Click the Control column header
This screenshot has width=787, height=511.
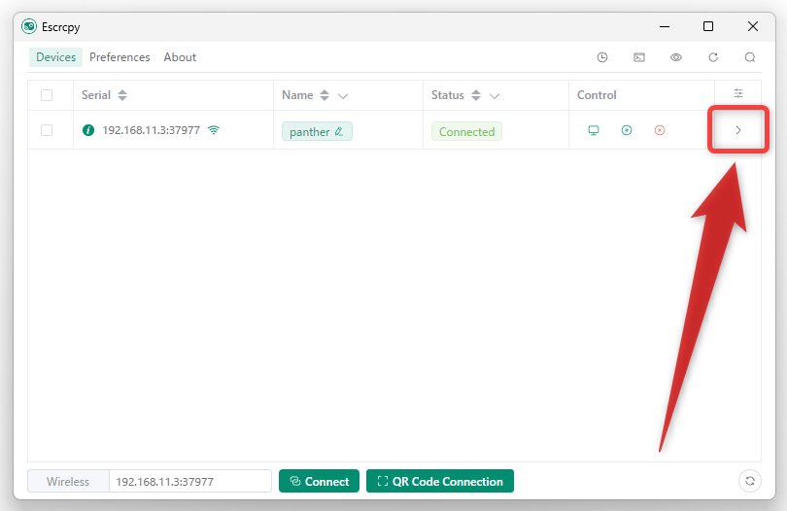597,95
